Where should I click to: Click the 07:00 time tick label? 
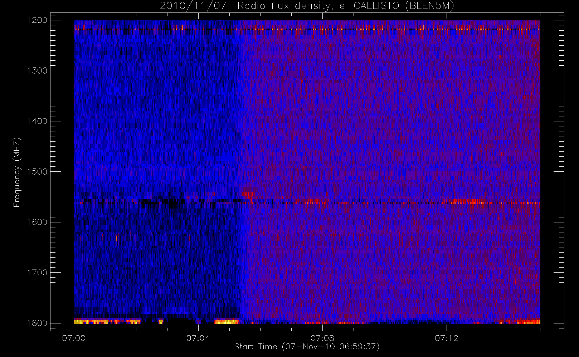pyautogui.click(x=74, y=338)
